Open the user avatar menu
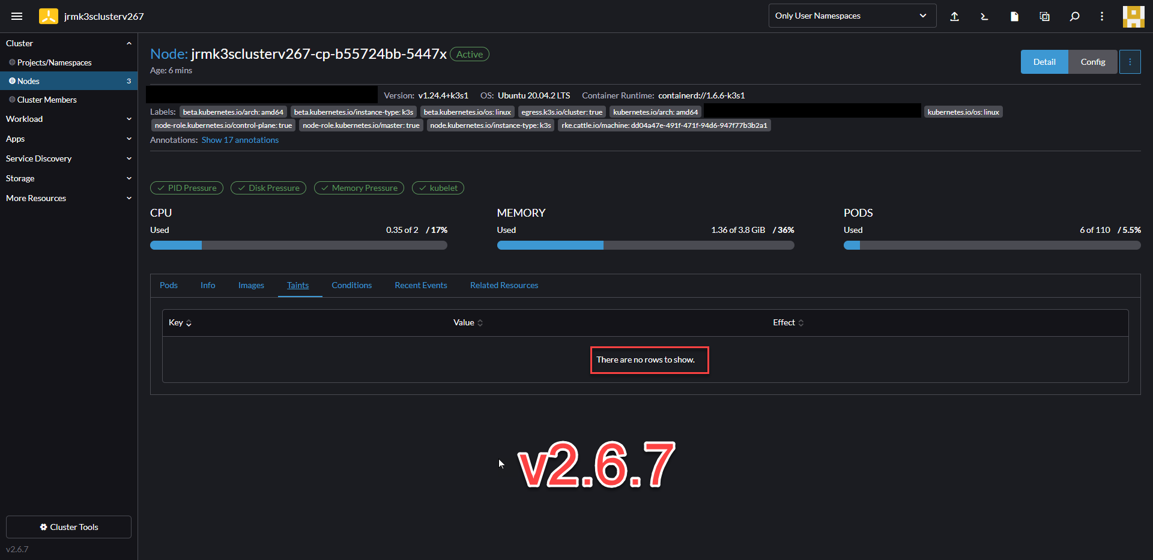 (x=1133, y=16)
